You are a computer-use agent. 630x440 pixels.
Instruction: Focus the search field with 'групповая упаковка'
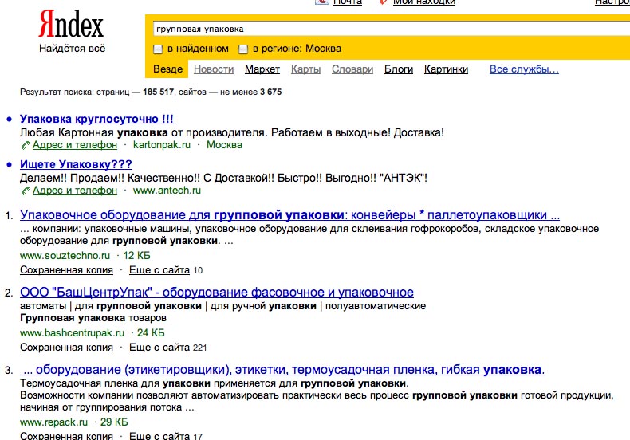click(x=392, y=29)
